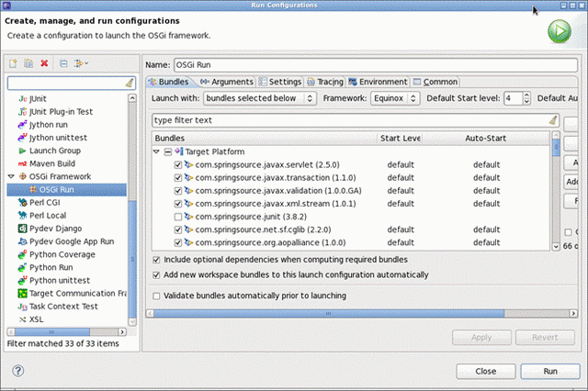This screenshot has width=588, height=391.
Task: Select the Python unittest icon
Action: (22, 280)
